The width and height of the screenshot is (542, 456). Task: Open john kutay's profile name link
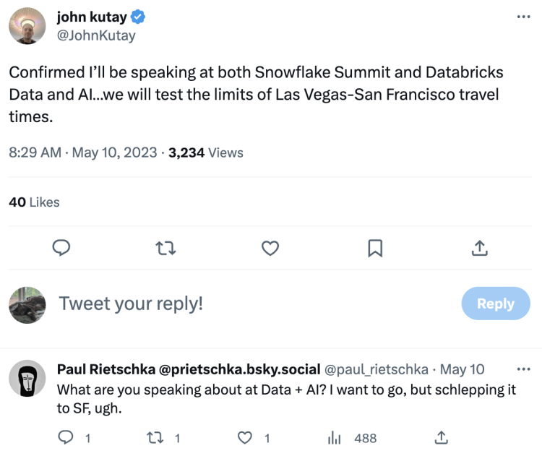(90, 17)
